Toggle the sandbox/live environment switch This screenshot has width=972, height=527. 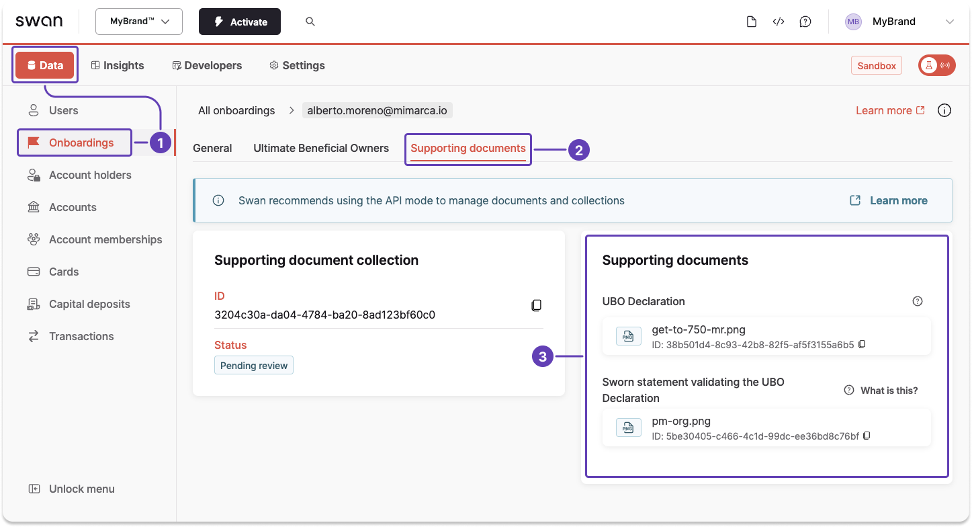(x=936, y=65)
